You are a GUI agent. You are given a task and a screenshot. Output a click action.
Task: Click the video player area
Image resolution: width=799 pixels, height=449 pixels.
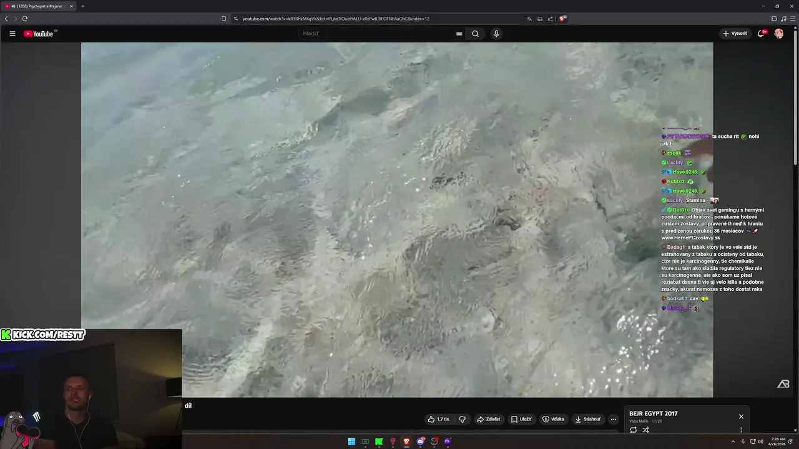click(397, 220)
